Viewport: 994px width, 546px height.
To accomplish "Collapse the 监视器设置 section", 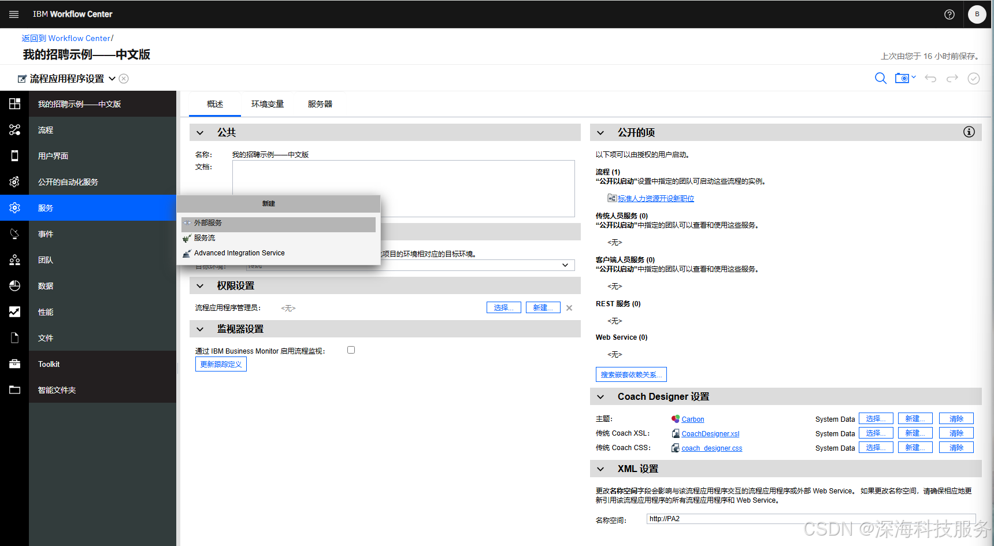I will coord(200,329).
